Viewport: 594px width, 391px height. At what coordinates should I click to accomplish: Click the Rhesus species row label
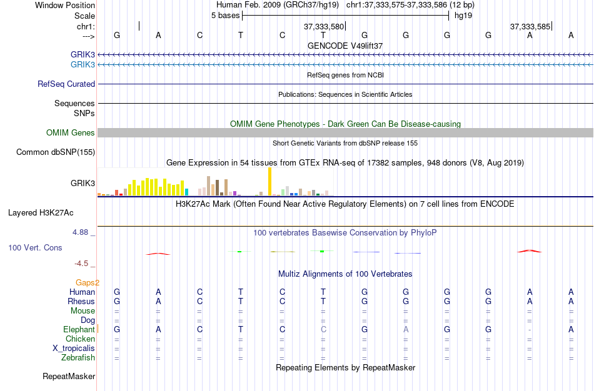tap(81, 301)
